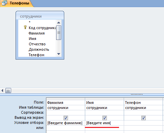Click the horizontal scrollbar thumb

click(8, 91)
